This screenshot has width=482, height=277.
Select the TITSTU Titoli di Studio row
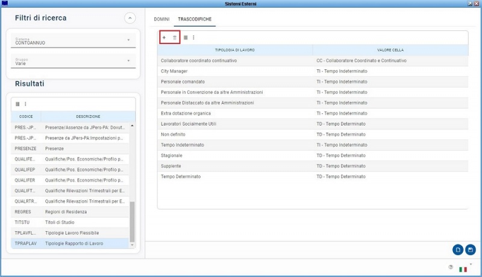70,222
